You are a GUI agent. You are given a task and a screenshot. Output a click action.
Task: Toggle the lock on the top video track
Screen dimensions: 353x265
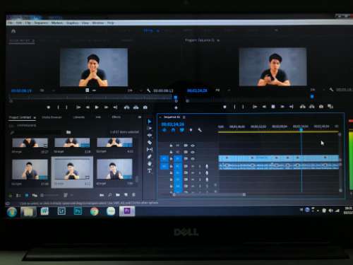coord(171,146)
